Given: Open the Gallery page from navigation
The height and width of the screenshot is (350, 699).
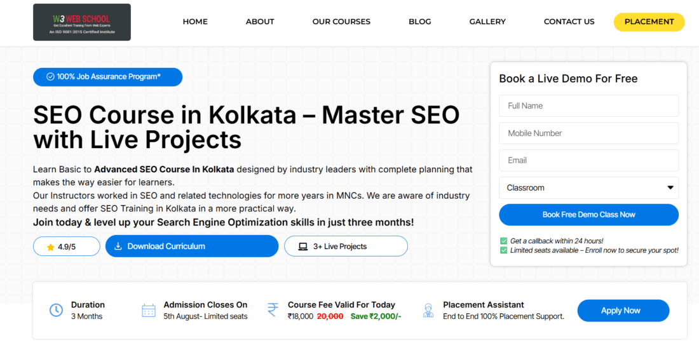Looking at the screenshot, I should pyautogui.click(x=487, y=22).
